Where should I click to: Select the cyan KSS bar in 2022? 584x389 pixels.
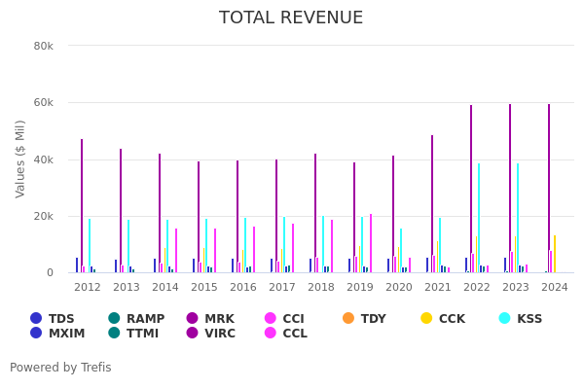479,219
